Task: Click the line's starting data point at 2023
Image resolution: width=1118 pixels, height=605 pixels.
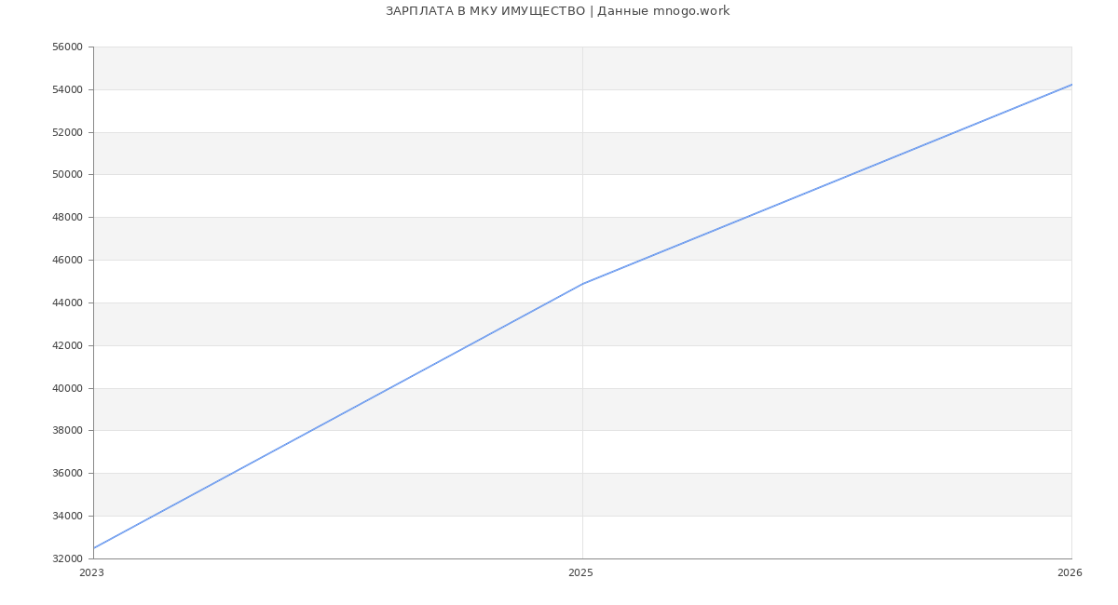Action: click(x=94, y=548)
